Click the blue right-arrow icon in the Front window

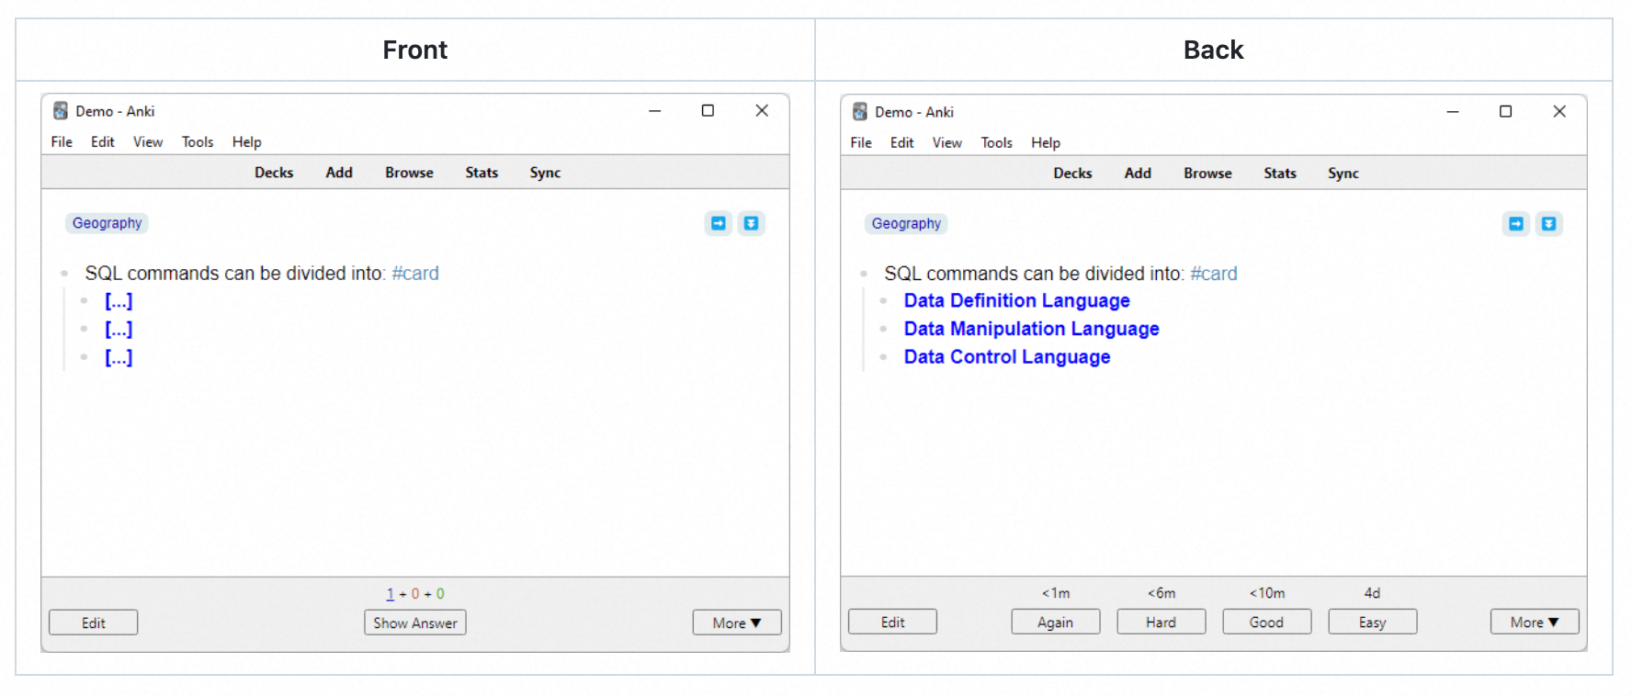point(718,223)
